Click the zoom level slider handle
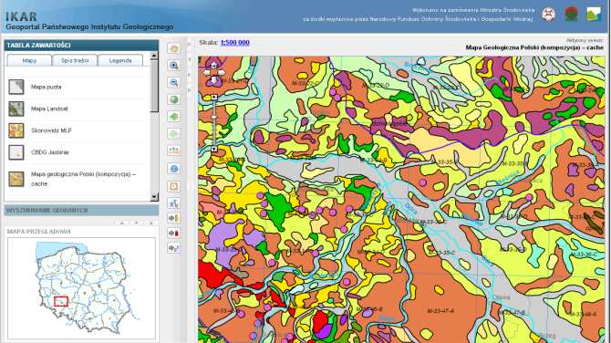The width and height of the screenshot is (611, 343). point(214,117)
